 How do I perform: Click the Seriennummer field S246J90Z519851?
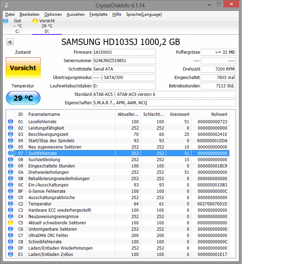(124, 61)
